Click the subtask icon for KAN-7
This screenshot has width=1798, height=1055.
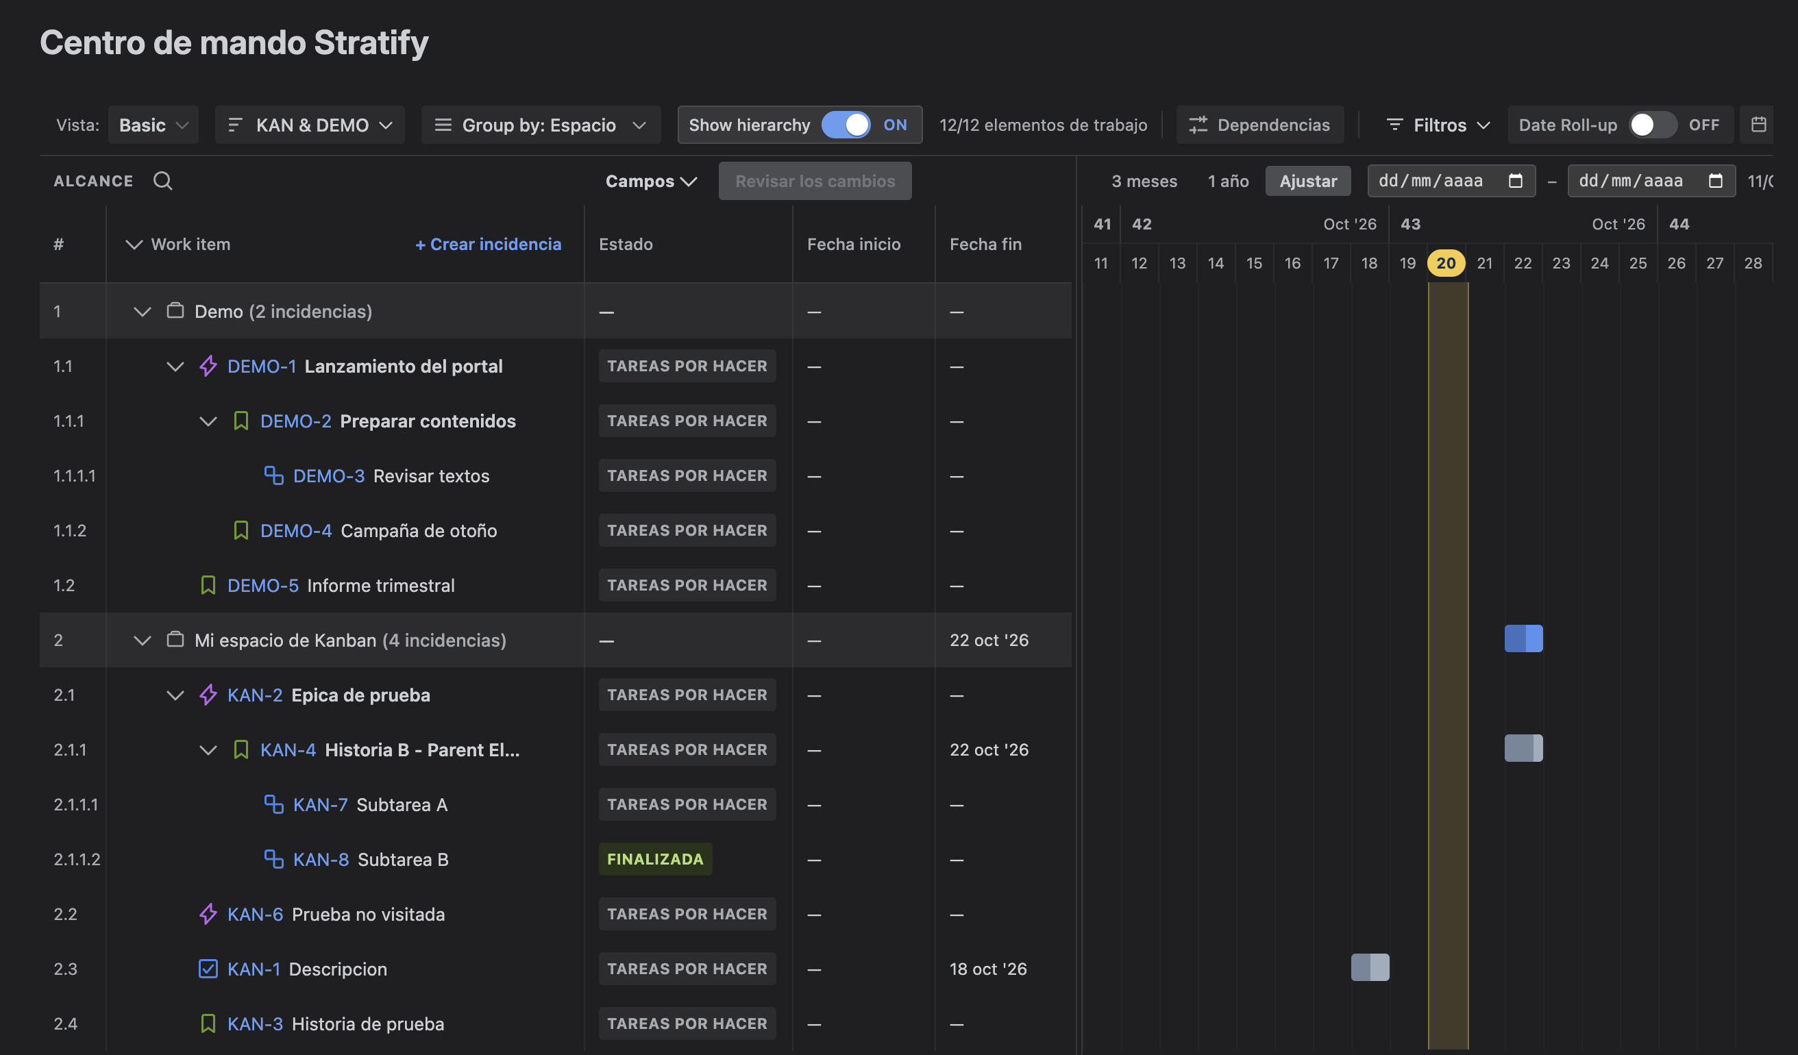[274, 805]
